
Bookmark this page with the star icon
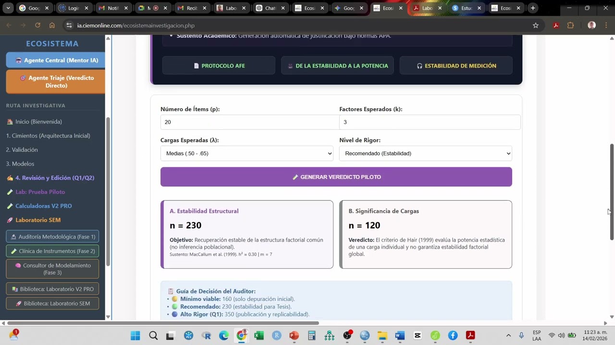[536, 25]
